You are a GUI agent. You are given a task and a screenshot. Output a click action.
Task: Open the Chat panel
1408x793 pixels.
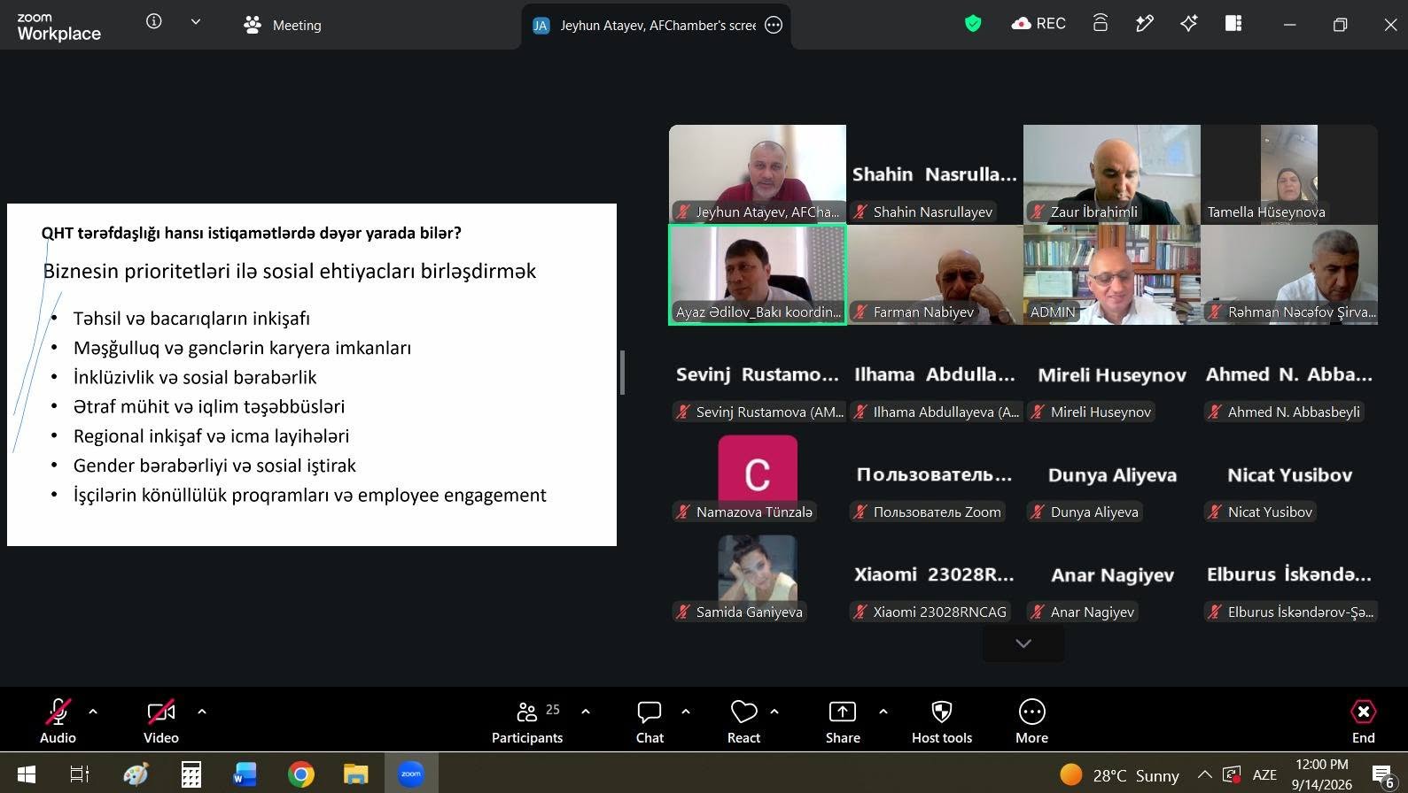click(650, 721)
